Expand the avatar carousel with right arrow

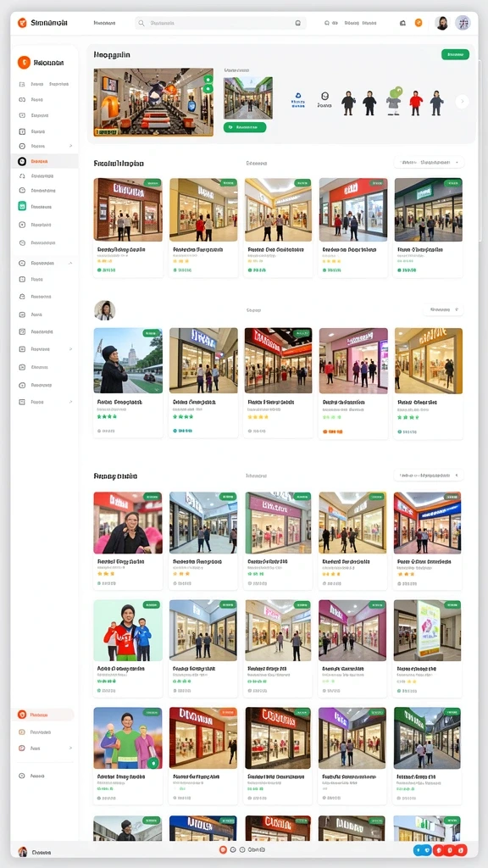click(x=462, y=102)
